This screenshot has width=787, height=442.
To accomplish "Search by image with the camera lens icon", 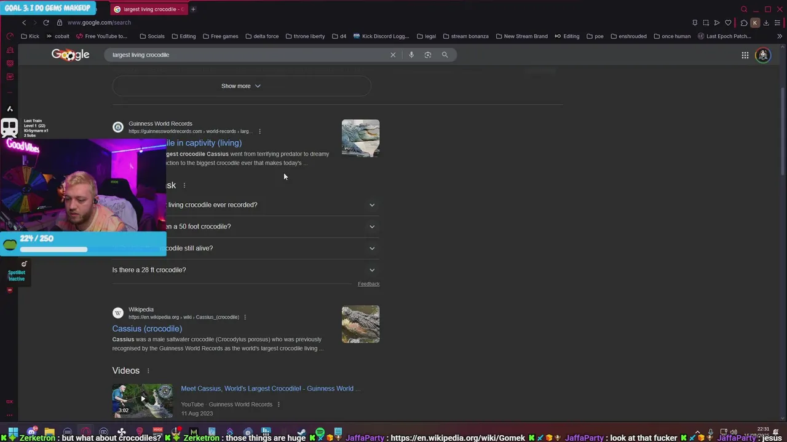I will (428, 55).
